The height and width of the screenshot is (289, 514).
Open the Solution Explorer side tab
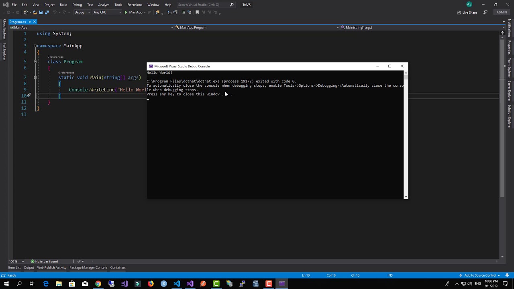[510, 116]
